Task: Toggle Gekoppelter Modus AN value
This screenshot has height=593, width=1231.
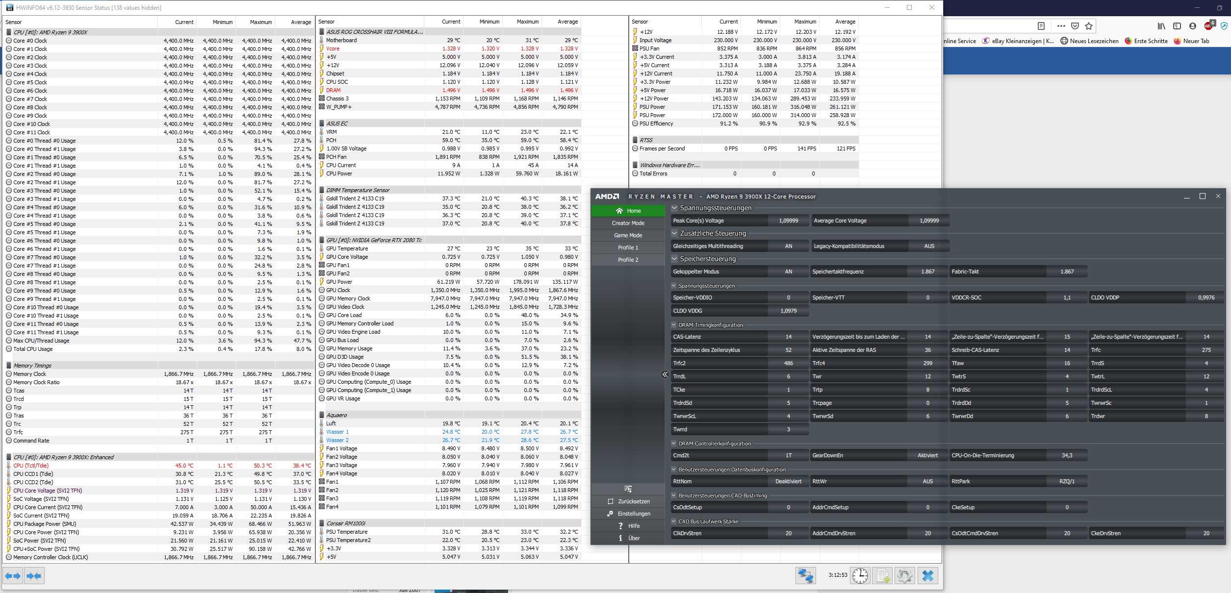Action: (788, 272)
